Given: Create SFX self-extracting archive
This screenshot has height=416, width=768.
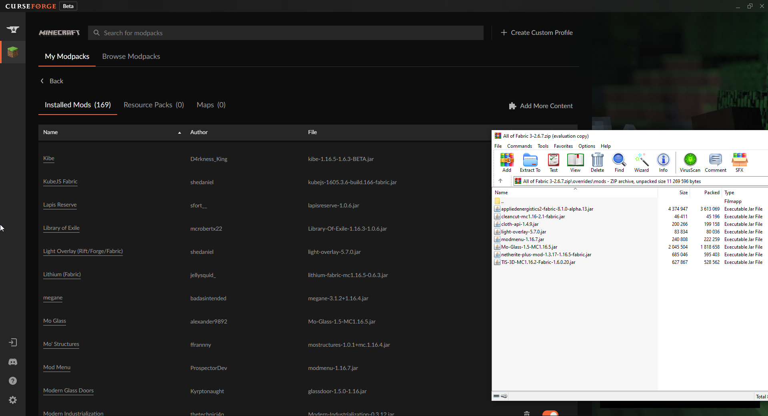Looking at the screenshot, I should pyautogui.click(x=739, y=163).
